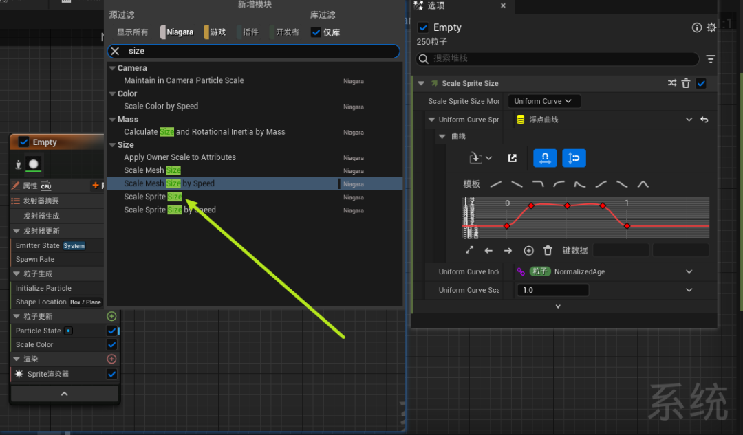Open NormalizedAge binding dropdown chevron

point(689,271)
